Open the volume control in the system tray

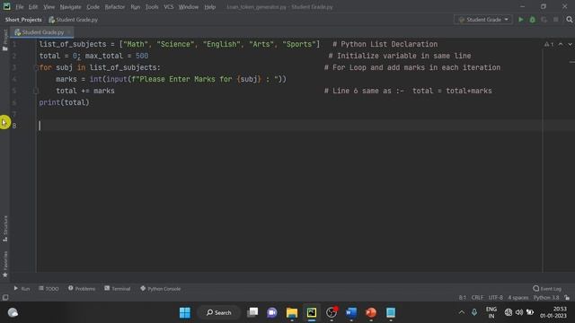pos(519,312)
